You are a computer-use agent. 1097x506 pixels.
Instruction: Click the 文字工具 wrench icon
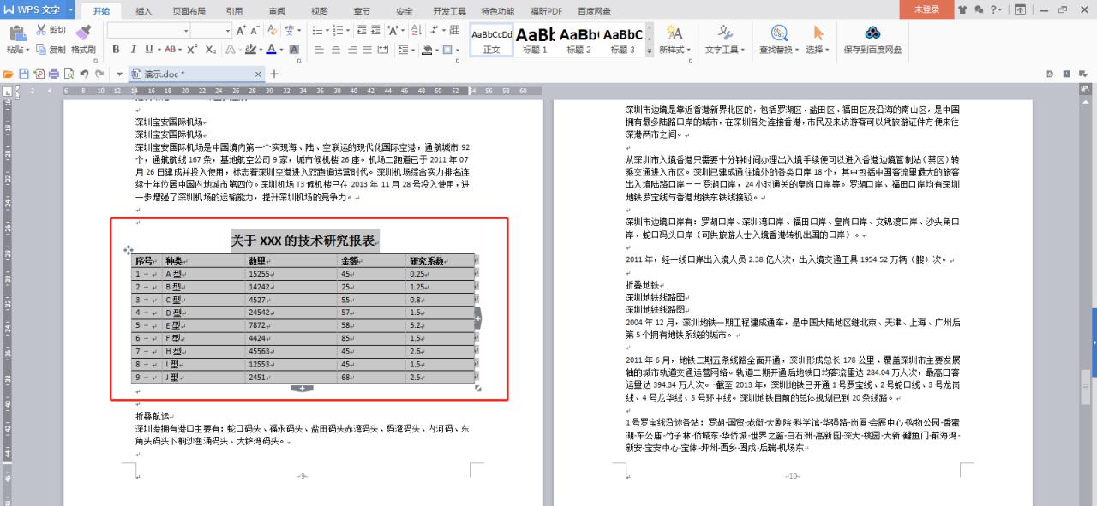pos(725,33)
